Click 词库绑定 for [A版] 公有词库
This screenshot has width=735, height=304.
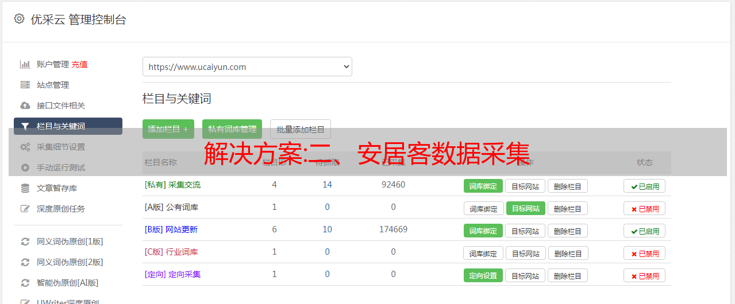point(484,208)
